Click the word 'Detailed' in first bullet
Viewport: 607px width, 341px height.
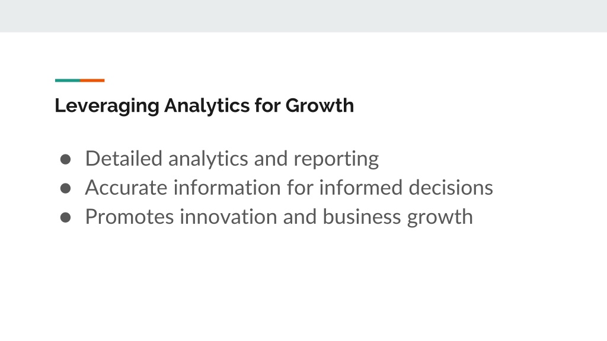coord(123,159)
